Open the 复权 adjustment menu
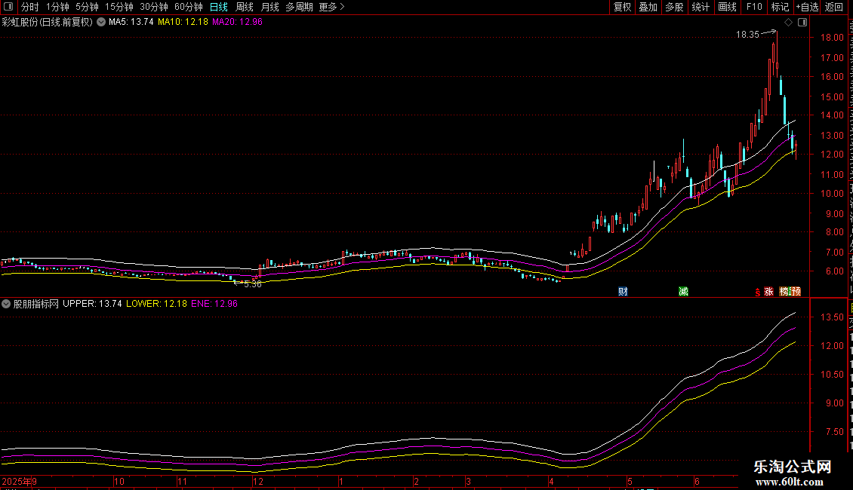This screenshot has height=490, width=853. pyautogui.click(x=622, y=7)
